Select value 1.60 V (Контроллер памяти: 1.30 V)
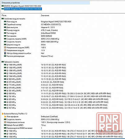125x139 pixels. pos(56,122)
